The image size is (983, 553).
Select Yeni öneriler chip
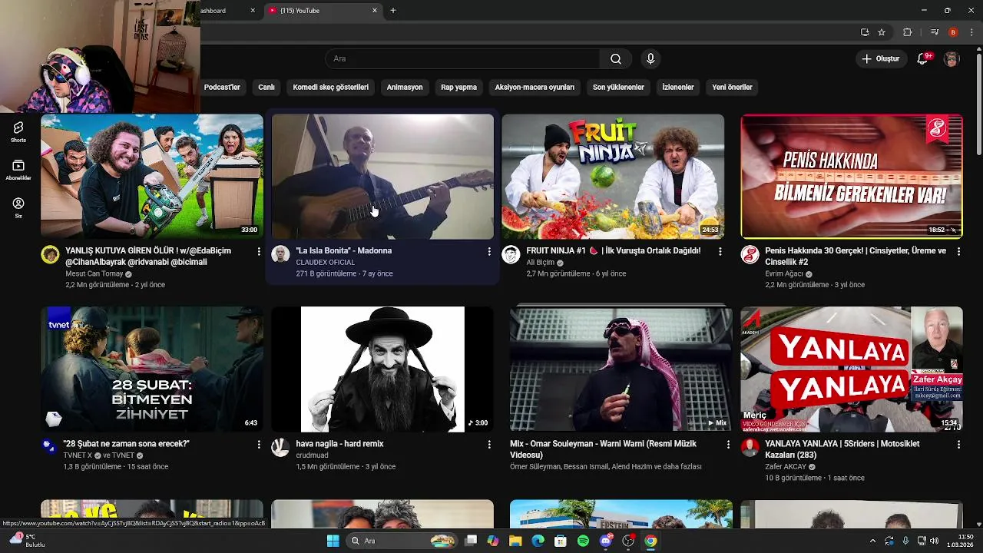(x=732, y=87)
